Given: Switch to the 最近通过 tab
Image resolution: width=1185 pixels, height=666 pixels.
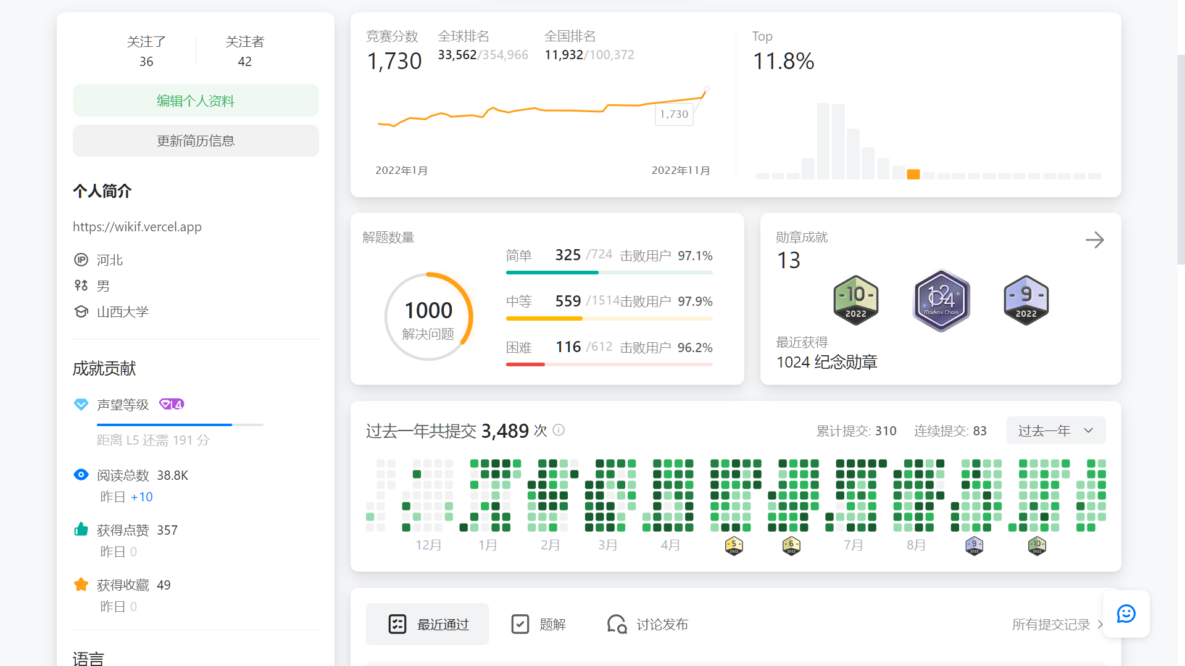Looking at the screenshot, I should coord(428,625).
